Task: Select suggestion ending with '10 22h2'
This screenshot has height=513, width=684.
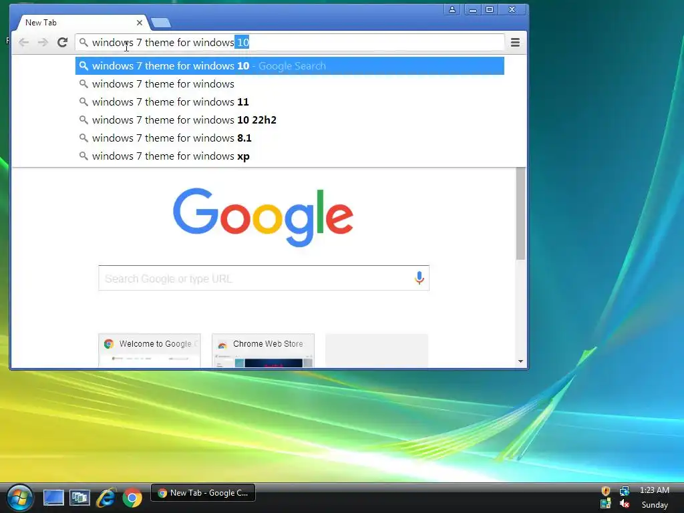Action: click(x=290, y=120)
